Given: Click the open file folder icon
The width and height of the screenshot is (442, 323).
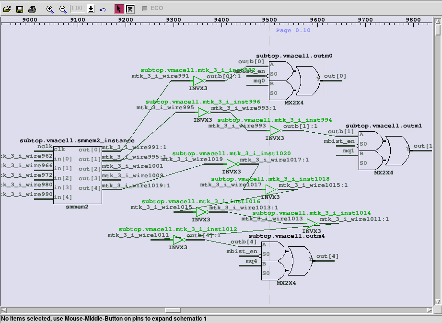Looking at the screenshot, I should point(7,9).
